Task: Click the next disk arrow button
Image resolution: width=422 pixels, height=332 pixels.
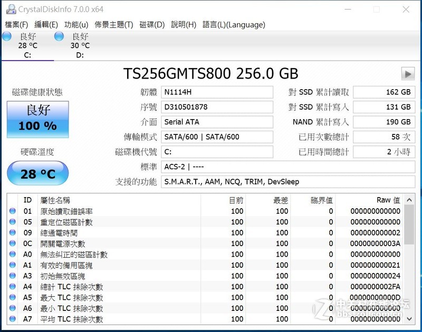Action: (408, 74)
